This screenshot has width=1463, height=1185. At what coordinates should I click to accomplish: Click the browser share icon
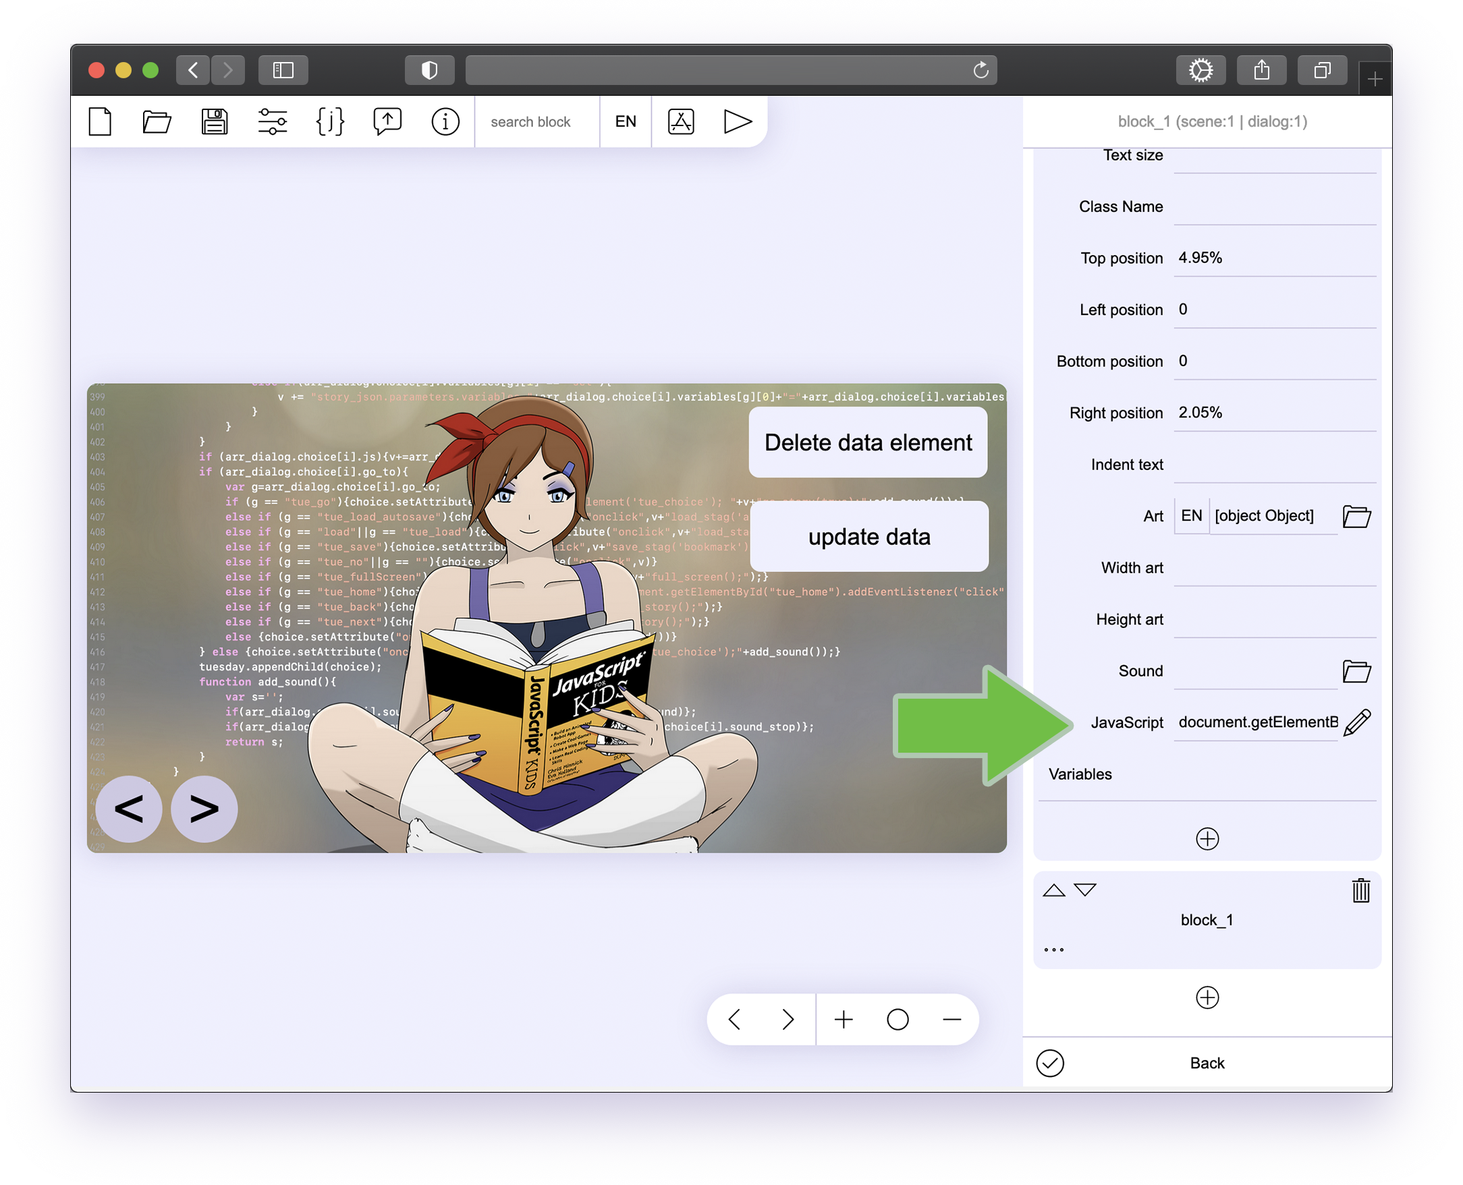(x=1261, y=70)
